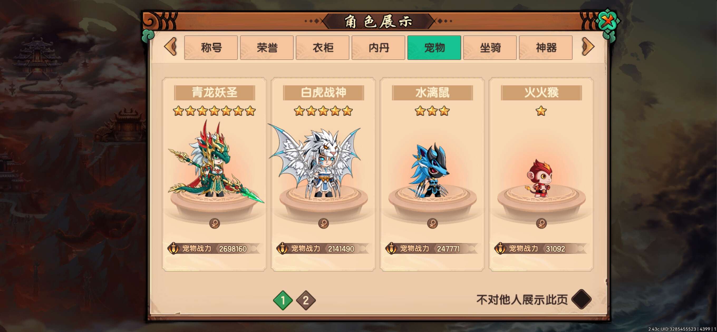
Task: Click the gender icon under 白虎战神
Action: (x=323, y=223)
